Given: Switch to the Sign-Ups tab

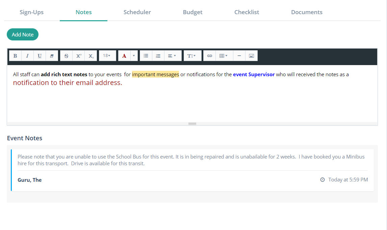Looking at the screenshot, I should (x=32, y=12).
